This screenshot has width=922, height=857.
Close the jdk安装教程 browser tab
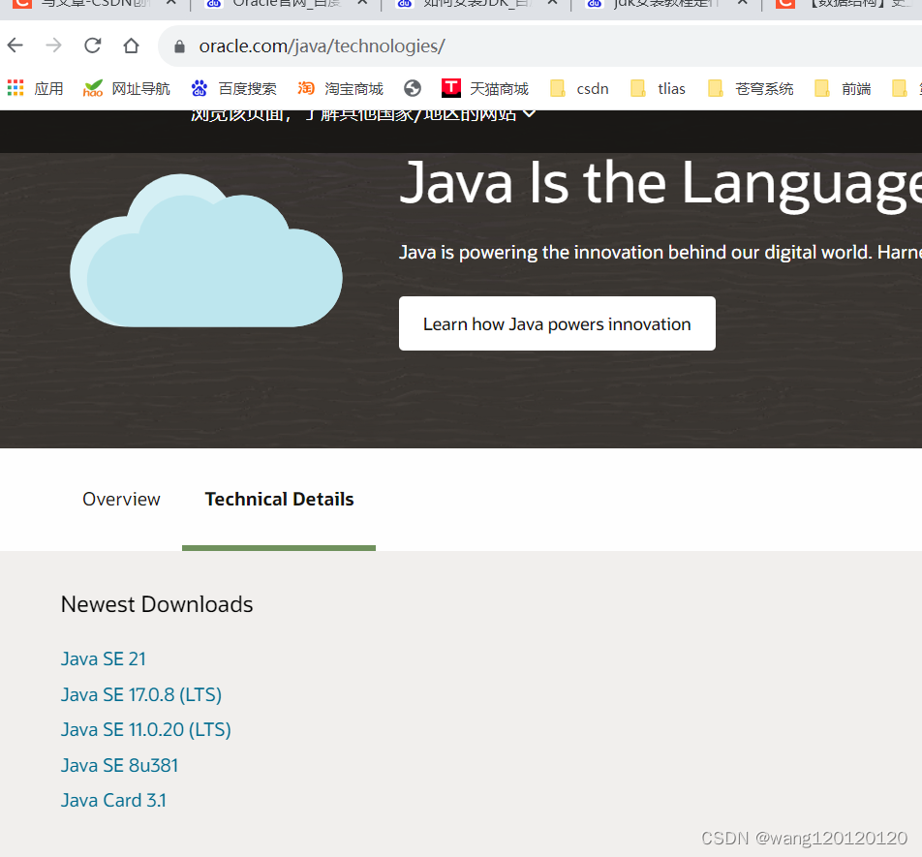[x=743, y=4]
